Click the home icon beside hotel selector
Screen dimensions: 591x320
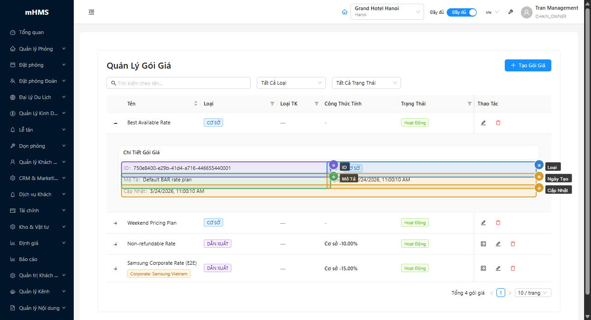(x=344, y=12)
